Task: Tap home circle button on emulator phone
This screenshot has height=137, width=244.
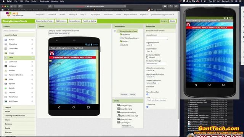Action: coord(210,85)
